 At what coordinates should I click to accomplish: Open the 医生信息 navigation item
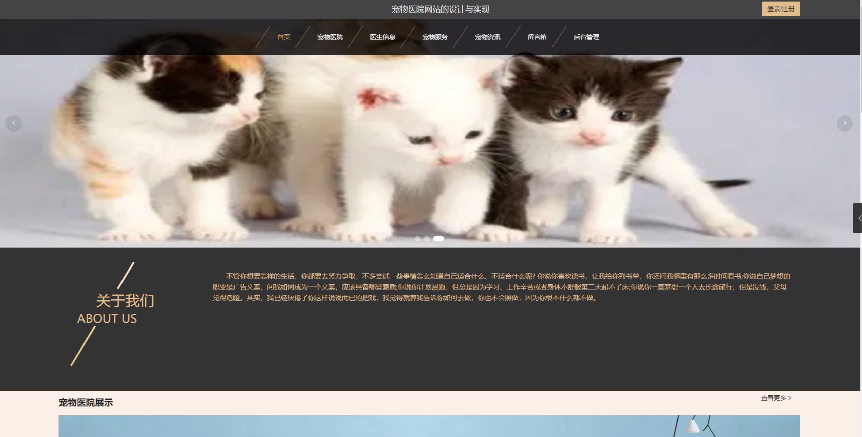(x=382, y=37)
